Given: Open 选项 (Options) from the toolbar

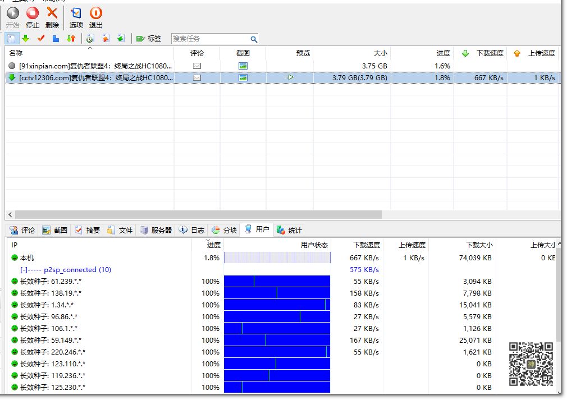Looking at the screenshot, I should click(x=76, y=18).
